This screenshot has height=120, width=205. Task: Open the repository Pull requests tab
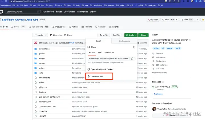click(x=38, y=27)
